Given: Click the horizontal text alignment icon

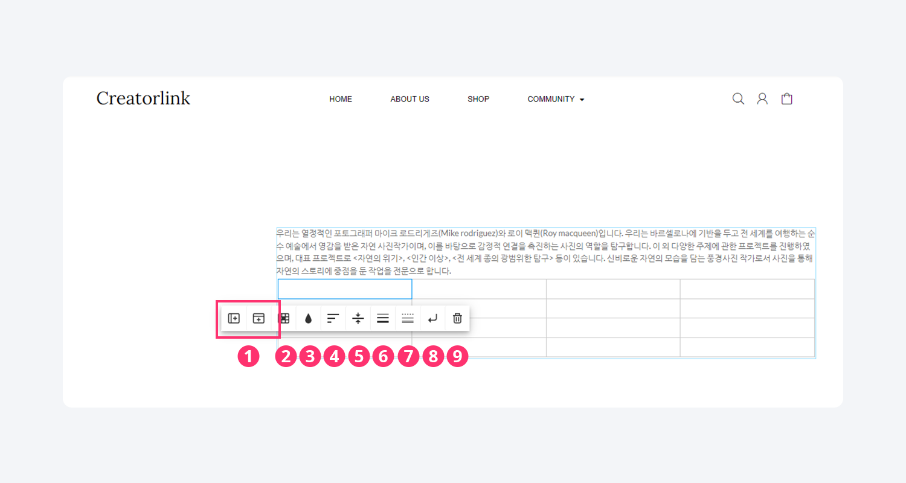Looking at the screenshot, I should 333,318.
